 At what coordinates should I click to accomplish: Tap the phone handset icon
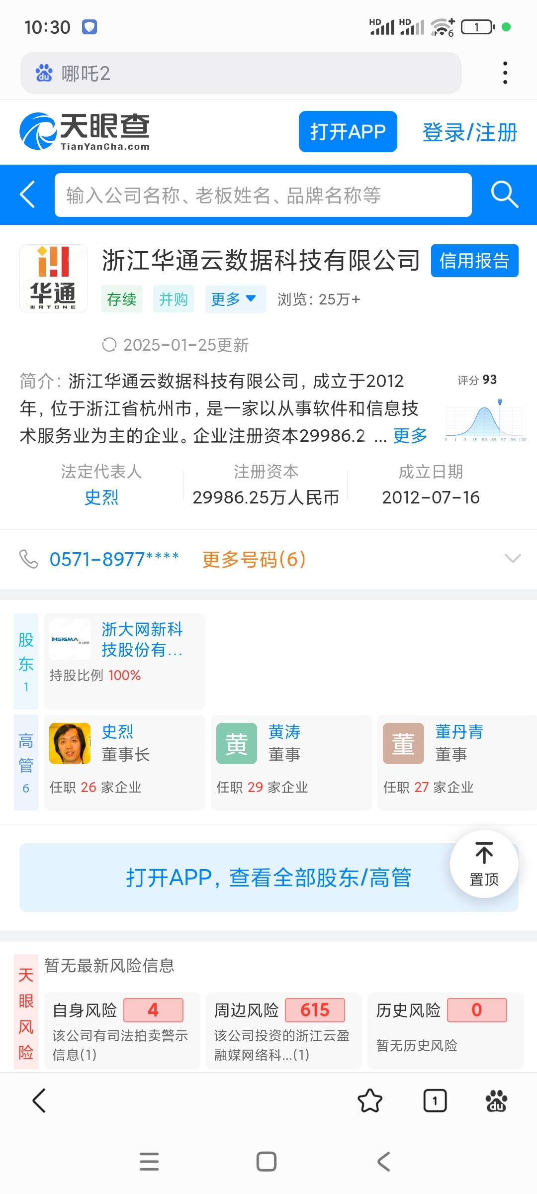[x=28, y=559]
